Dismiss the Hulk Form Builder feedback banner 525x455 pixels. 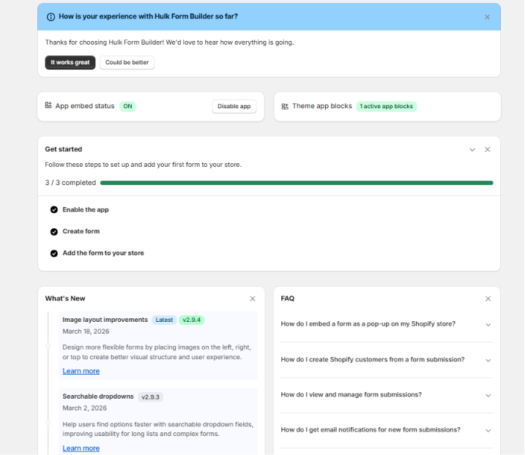click(487, 17)
